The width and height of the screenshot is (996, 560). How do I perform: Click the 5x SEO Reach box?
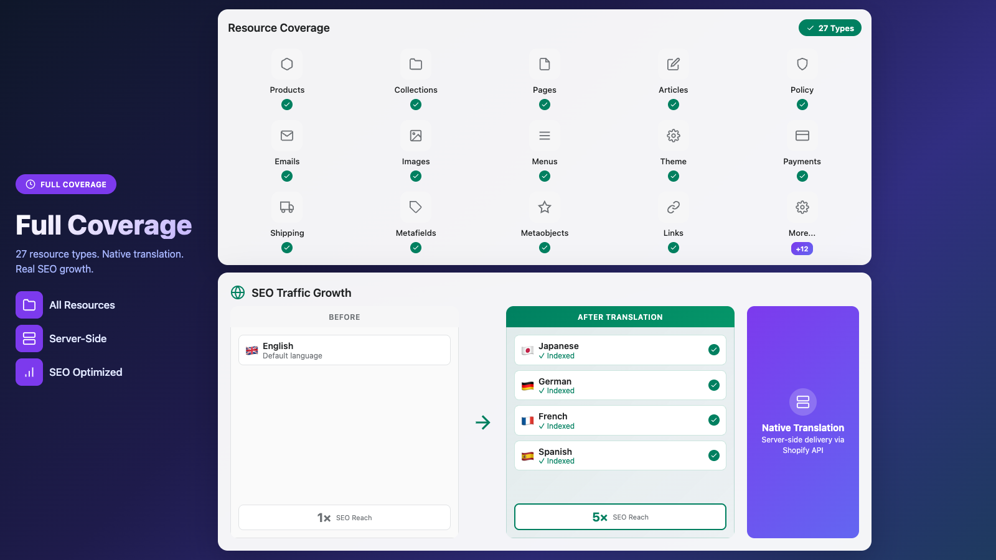620,517
